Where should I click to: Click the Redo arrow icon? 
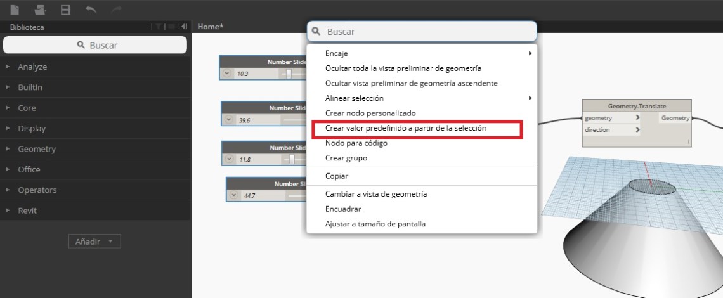pyautogui.click(x=115, y=10)
